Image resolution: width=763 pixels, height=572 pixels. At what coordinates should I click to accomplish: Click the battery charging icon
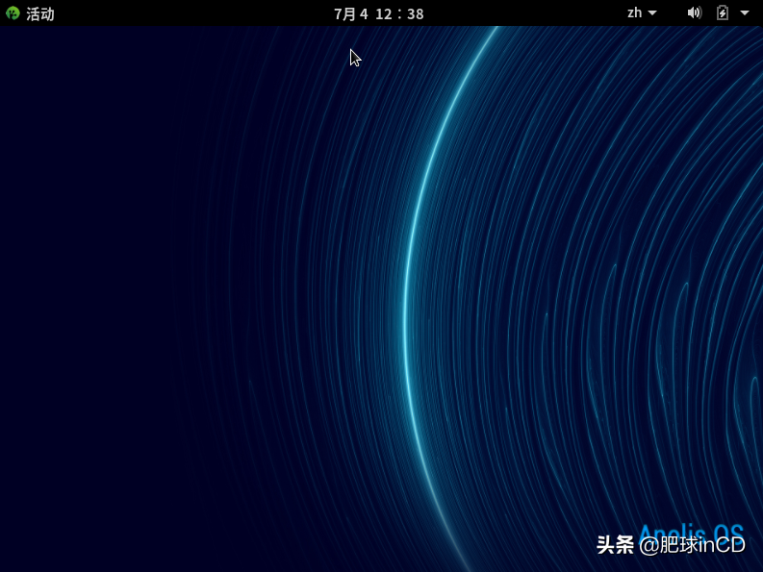[723, 12]
